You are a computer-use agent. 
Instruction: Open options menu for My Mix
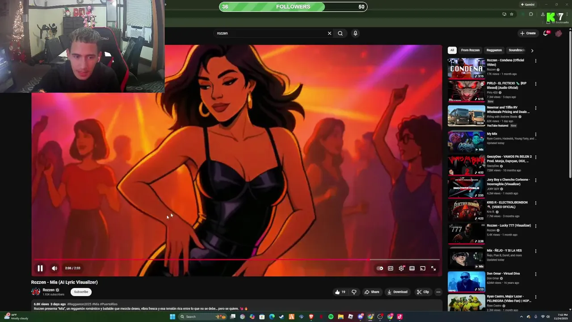(x=535, y=134)
